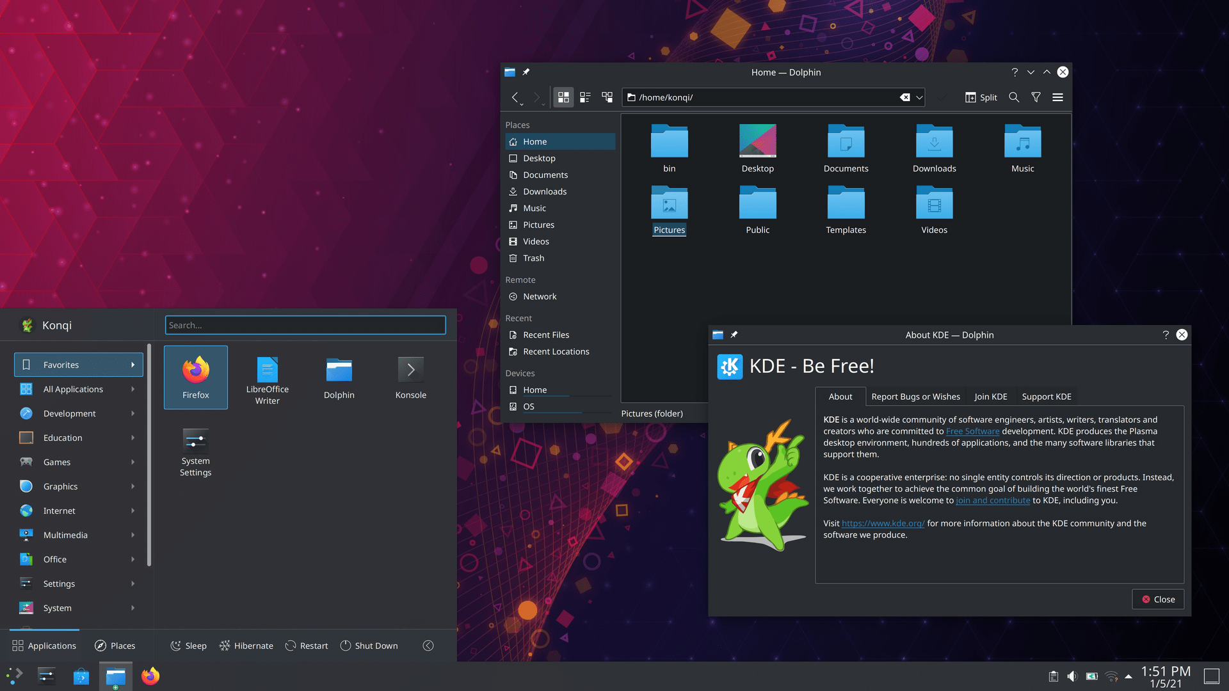Focus the launcher Search field

click(x=305, y=325)
